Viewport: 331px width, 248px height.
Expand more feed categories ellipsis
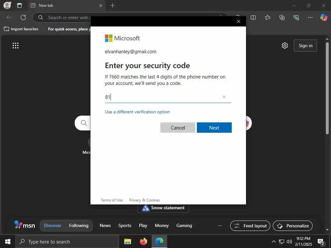220,226
